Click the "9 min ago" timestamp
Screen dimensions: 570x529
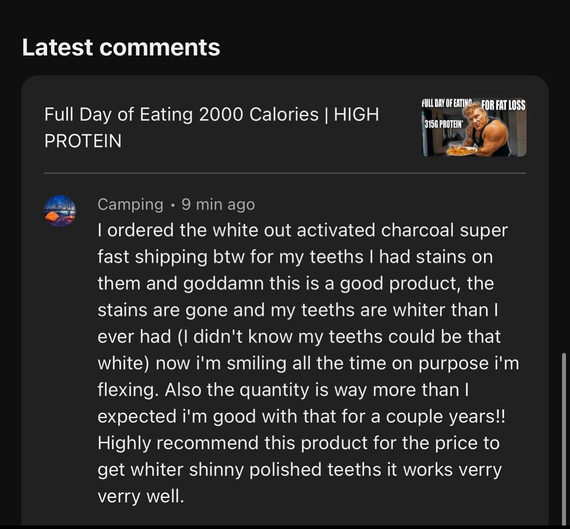[x=218, y=204]
